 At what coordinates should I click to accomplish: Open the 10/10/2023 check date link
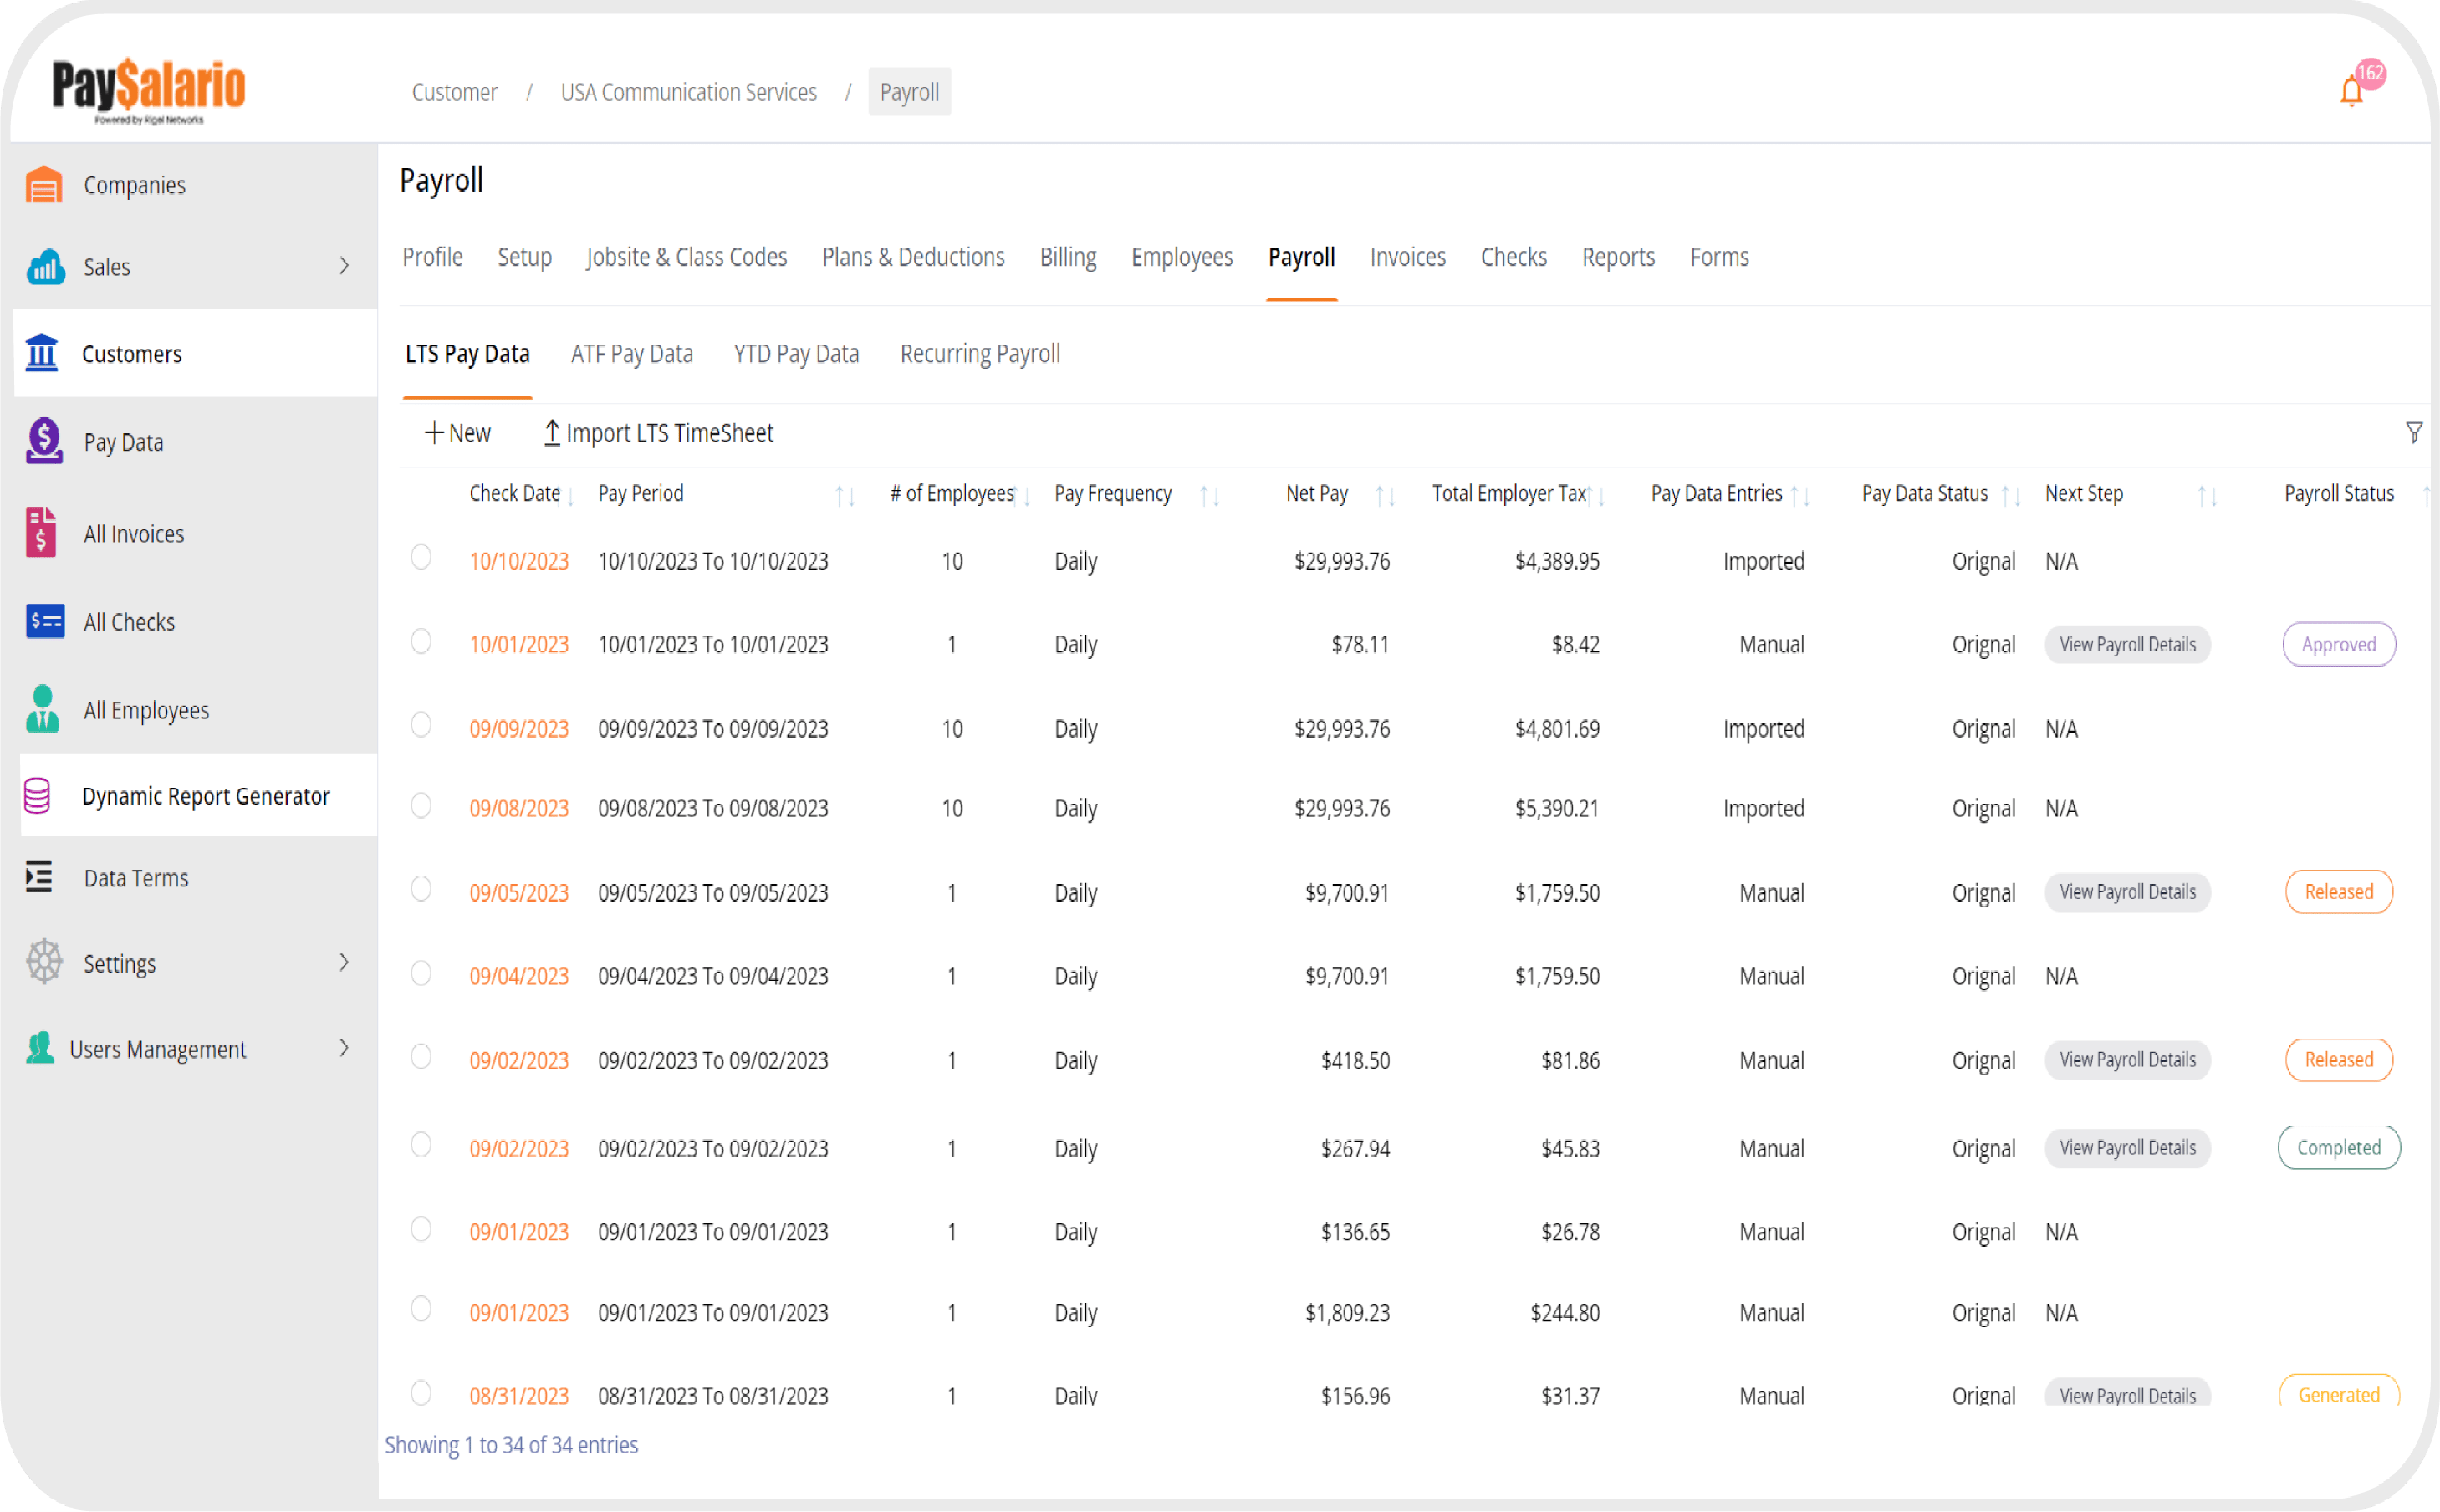pyautogui.click(x=518, y=561)
